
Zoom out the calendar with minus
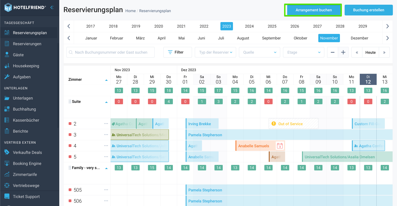(332, 52)
